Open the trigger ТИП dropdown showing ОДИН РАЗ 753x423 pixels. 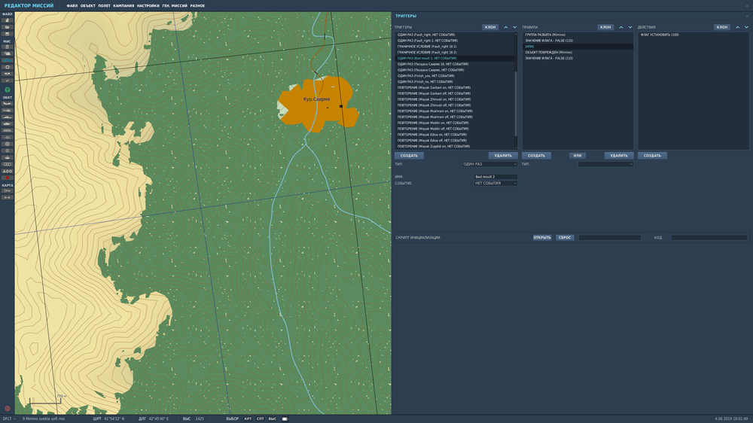click(x=489, y=163)
